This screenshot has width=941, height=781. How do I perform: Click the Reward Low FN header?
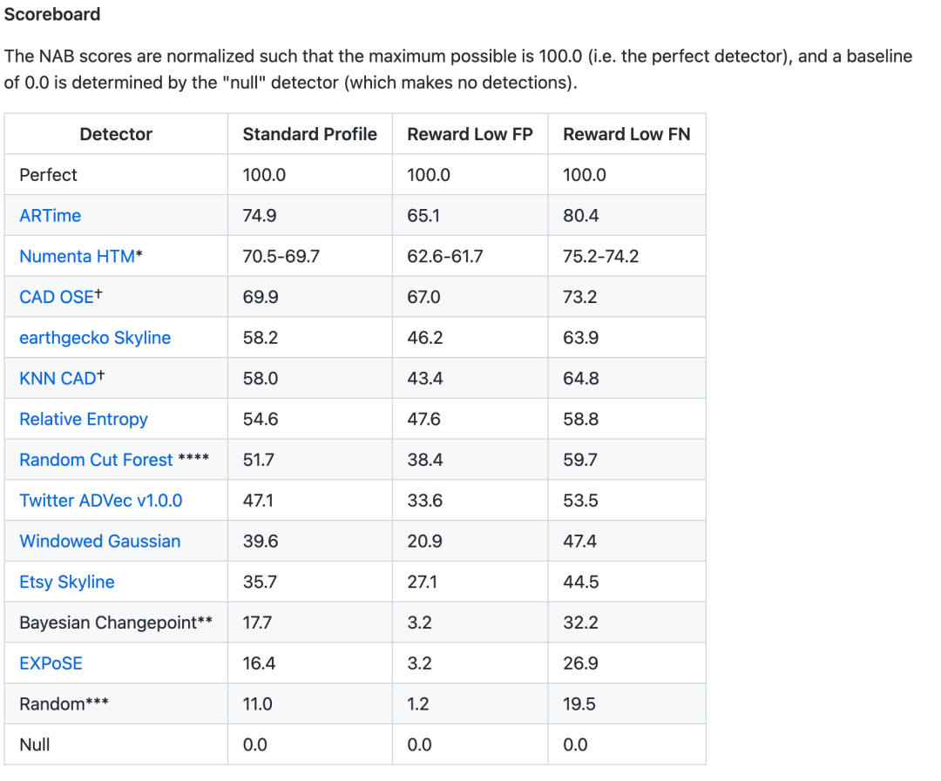click(x=626, y=134)
